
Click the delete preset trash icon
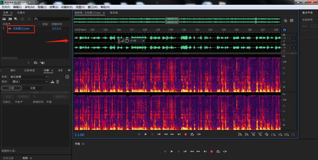click(x=58, y=82)
